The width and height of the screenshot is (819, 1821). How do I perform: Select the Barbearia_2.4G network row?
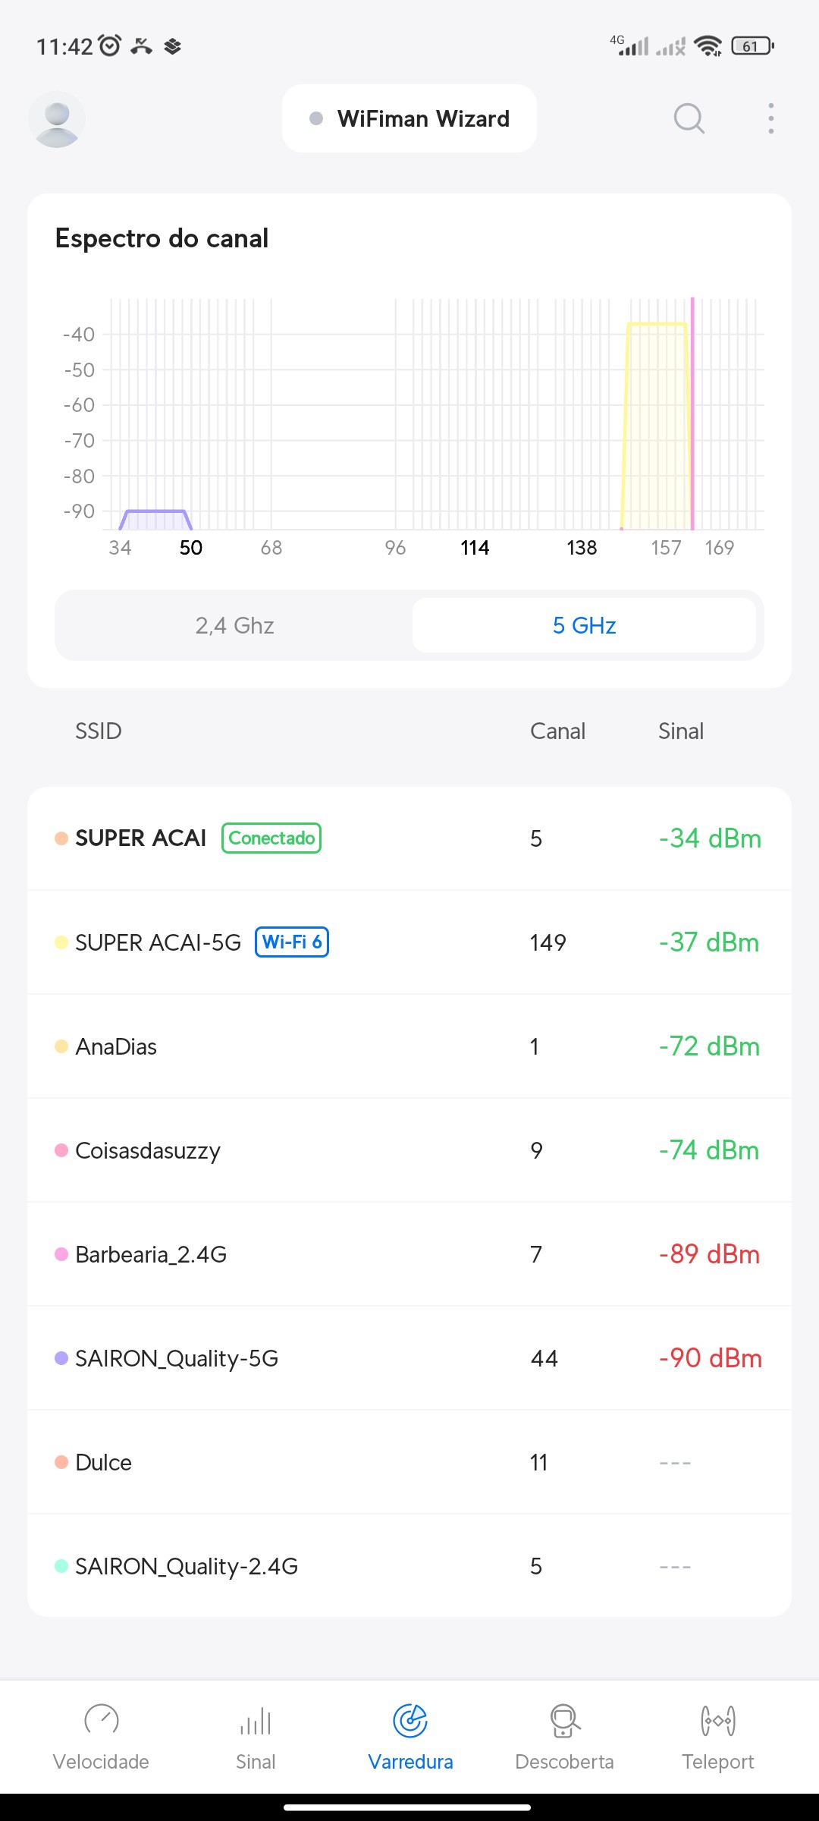tap(409, 1254)
